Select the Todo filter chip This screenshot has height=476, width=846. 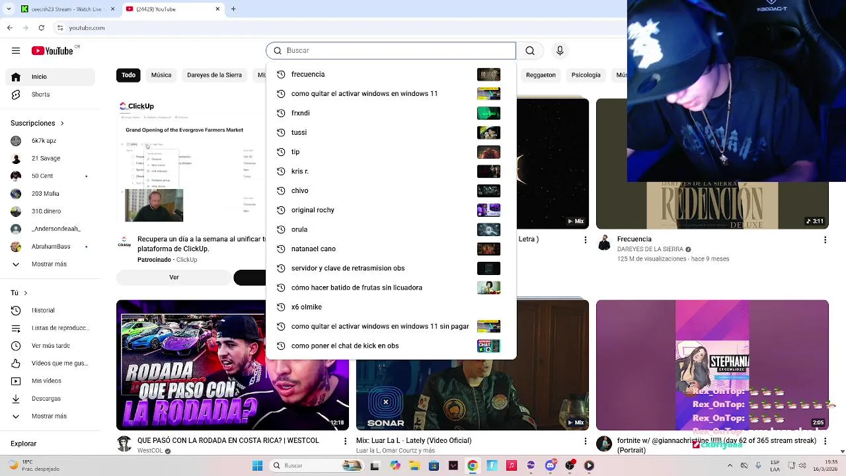tap(128, 75)
